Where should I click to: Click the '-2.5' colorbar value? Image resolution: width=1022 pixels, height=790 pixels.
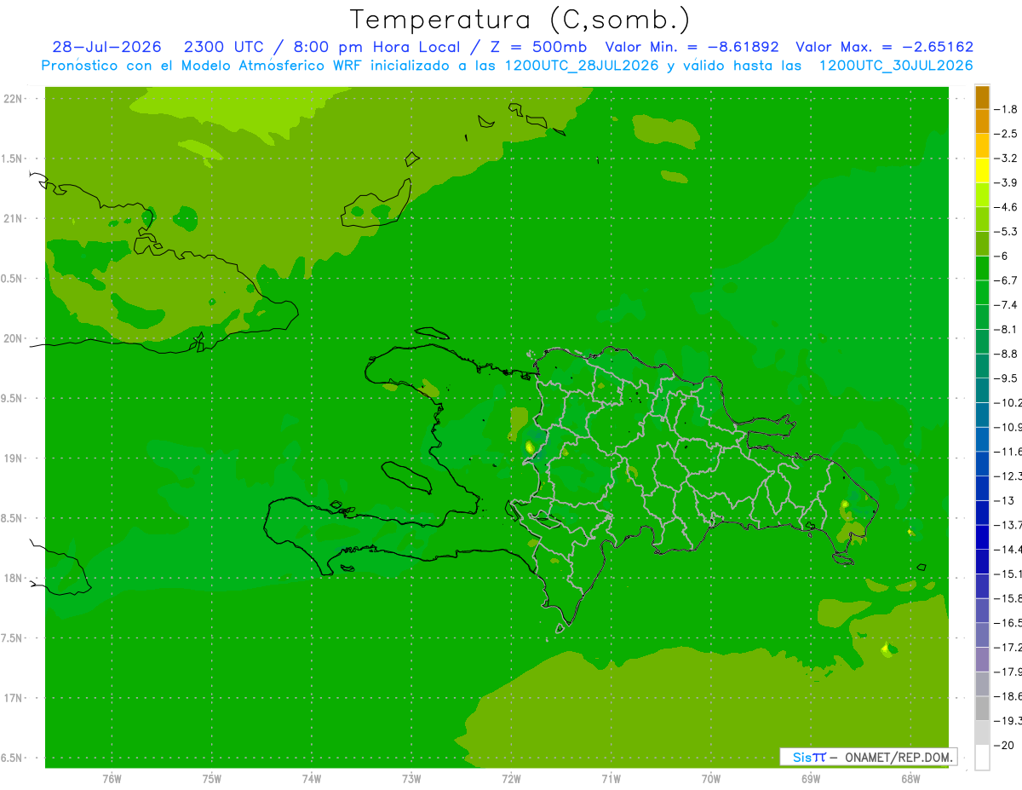point(1006,134)
